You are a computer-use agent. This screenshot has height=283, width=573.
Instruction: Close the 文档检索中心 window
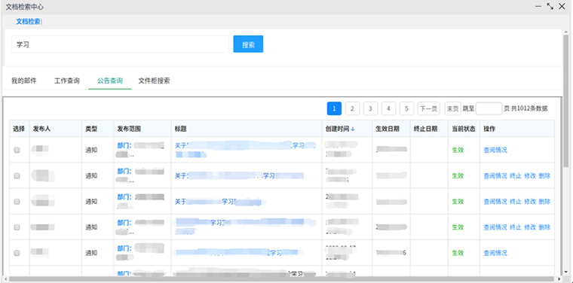point(562,6)
